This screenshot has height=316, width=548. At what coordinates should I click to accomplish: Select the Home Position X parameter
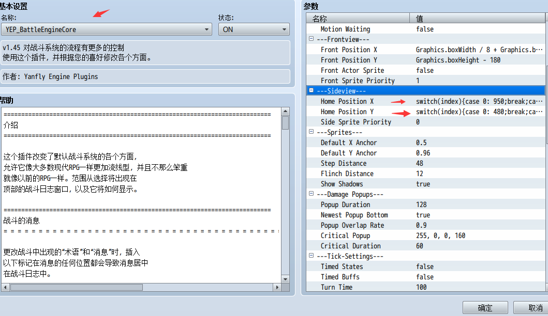(x=426, y=101)
